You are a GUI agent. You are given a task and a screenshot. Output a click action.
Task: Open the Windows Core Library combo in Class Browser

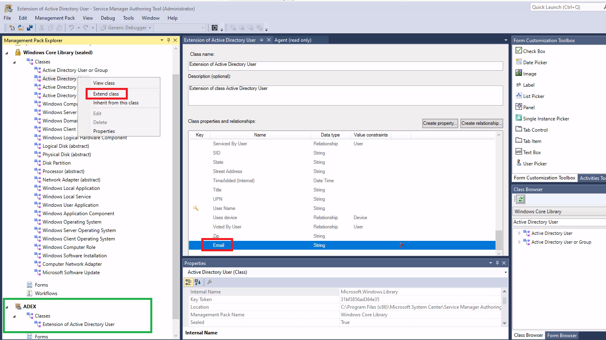pos(559,212)
